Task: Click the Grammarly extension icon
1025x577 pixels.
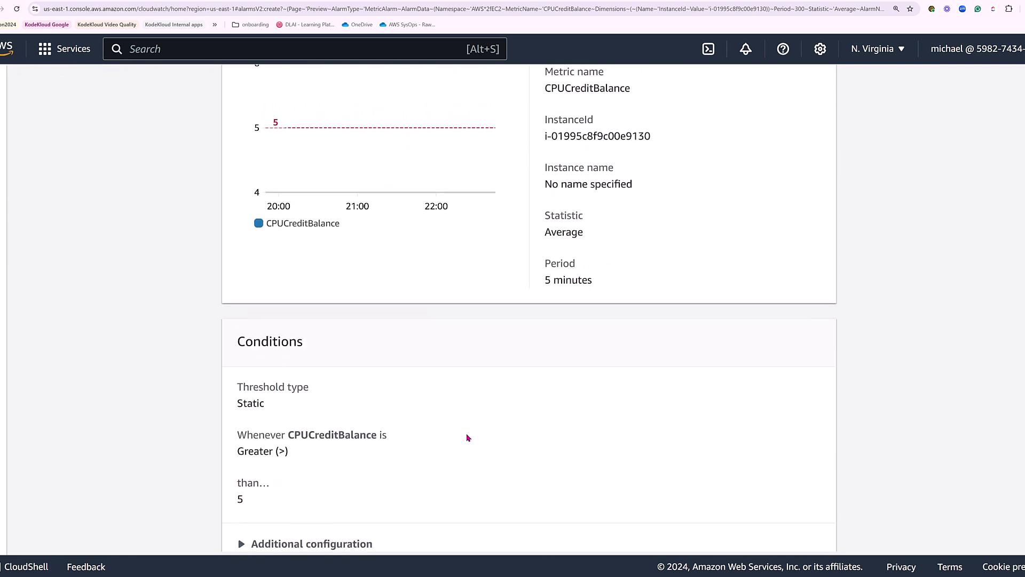Action: coord(977,9)
